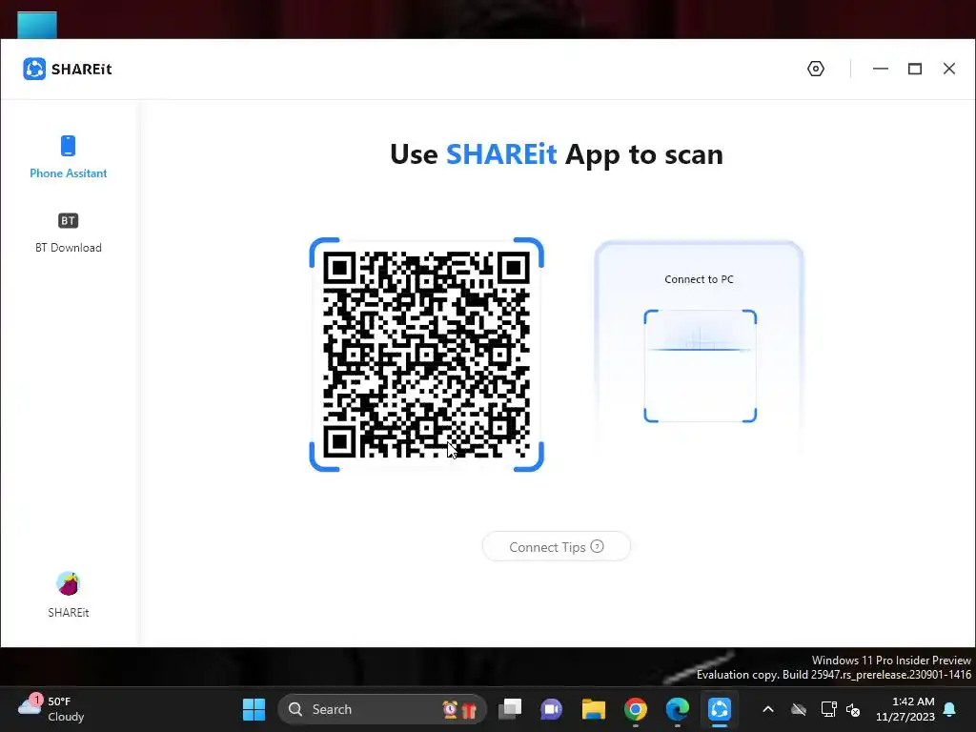Show hidden system tray icons

(768, 709)
